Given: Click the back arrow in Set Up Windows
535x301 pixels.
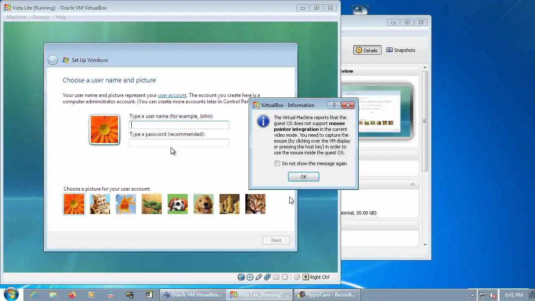Looking at the screenshot, I should (x=53, y=60).
